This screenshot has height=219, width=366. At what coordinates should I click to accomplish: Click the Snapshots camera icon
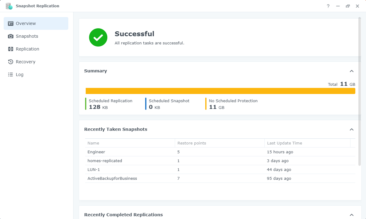[11, 36]
